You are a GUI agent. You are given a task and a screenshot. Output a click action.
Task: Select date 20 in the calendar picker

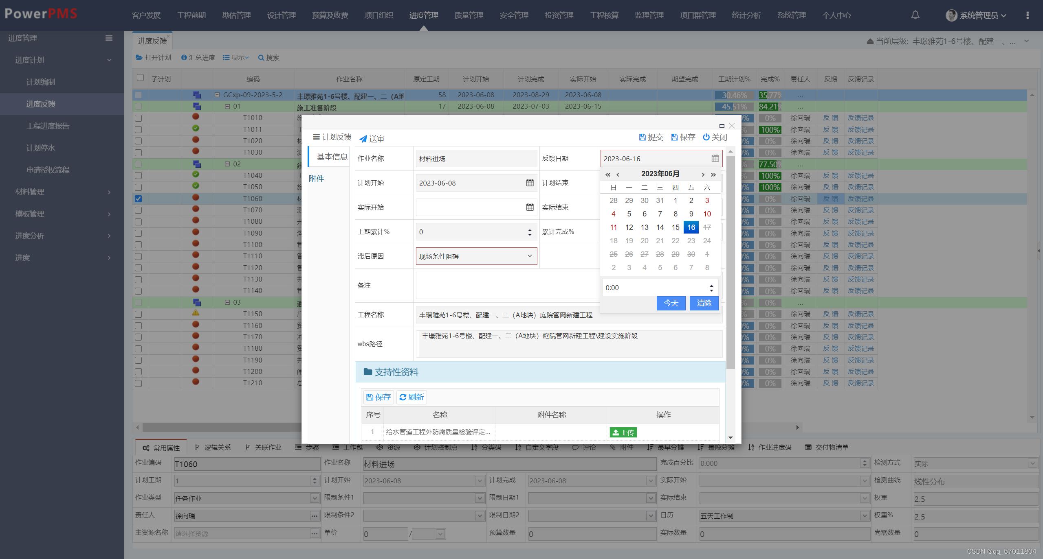click(x=644, y=241)
